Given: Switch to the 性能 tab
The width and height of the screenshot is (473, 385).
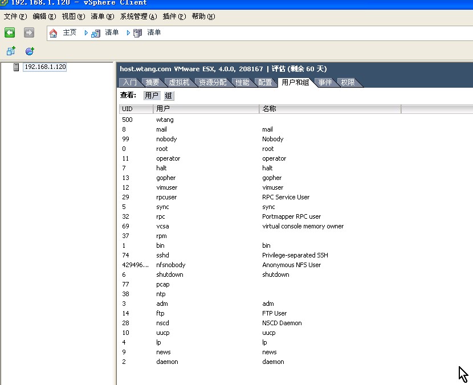Looking at the screenshot, I should pos(242,83).
